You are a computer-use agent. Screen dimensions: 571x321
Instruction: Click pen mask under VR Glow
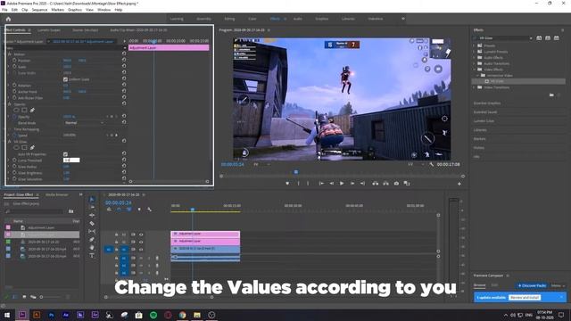[32, 147]
